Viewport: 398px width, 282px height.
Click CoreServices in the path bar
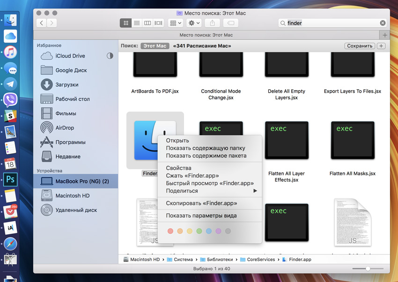pos(261,260)
